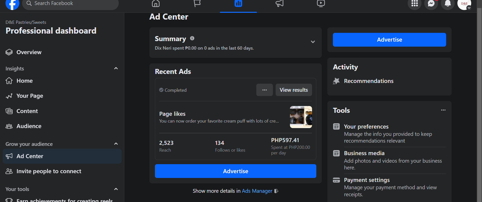Open the notifications bell icon
482x202 pixels.
448,4
